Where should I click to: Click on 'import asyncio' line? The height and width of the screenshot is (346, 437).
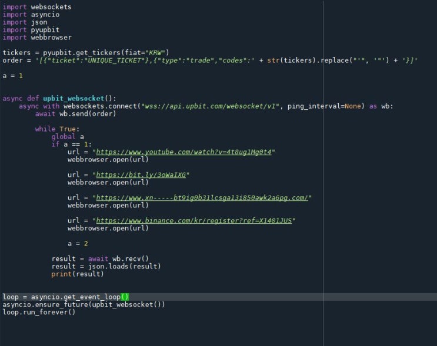pos(31,15)
